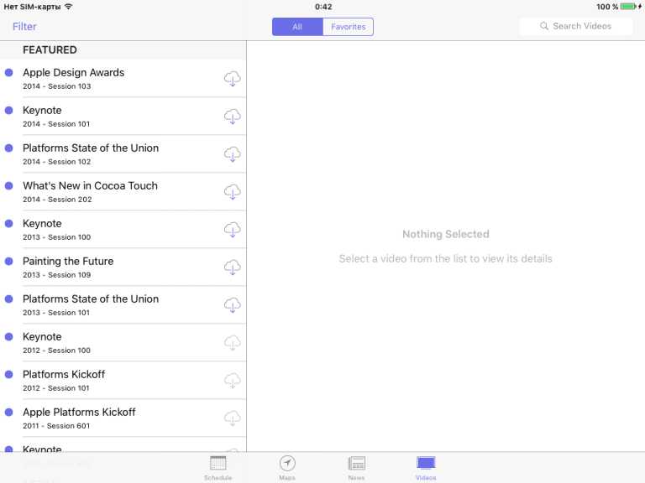Download Platforms State of the Union 2014

click(233, 154)
